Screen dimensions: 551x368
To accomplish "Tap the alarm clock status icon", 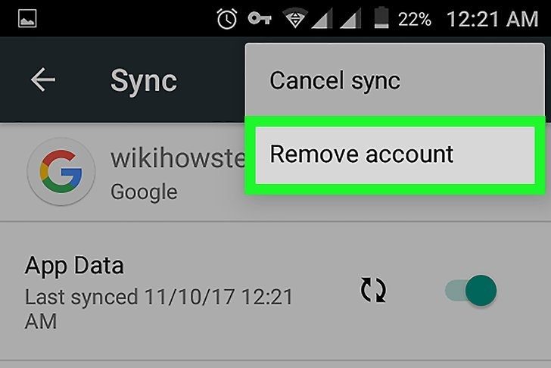I will (x=226, y=19).
